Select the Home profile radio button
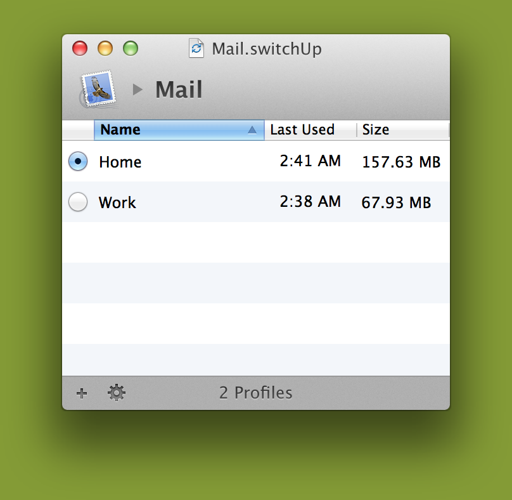 [77, 162]
